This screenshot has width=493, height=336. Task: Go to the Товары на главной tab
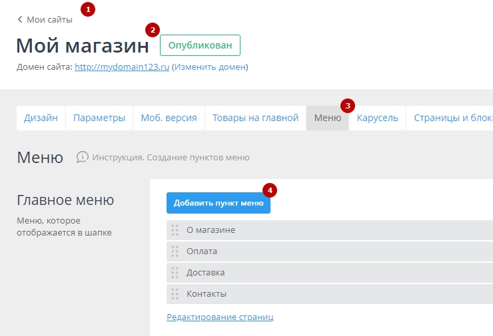(x=255, y=118)
